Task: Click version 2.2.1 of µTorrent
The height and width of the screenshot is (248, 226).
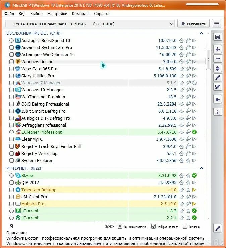Action: click(171, 218)
